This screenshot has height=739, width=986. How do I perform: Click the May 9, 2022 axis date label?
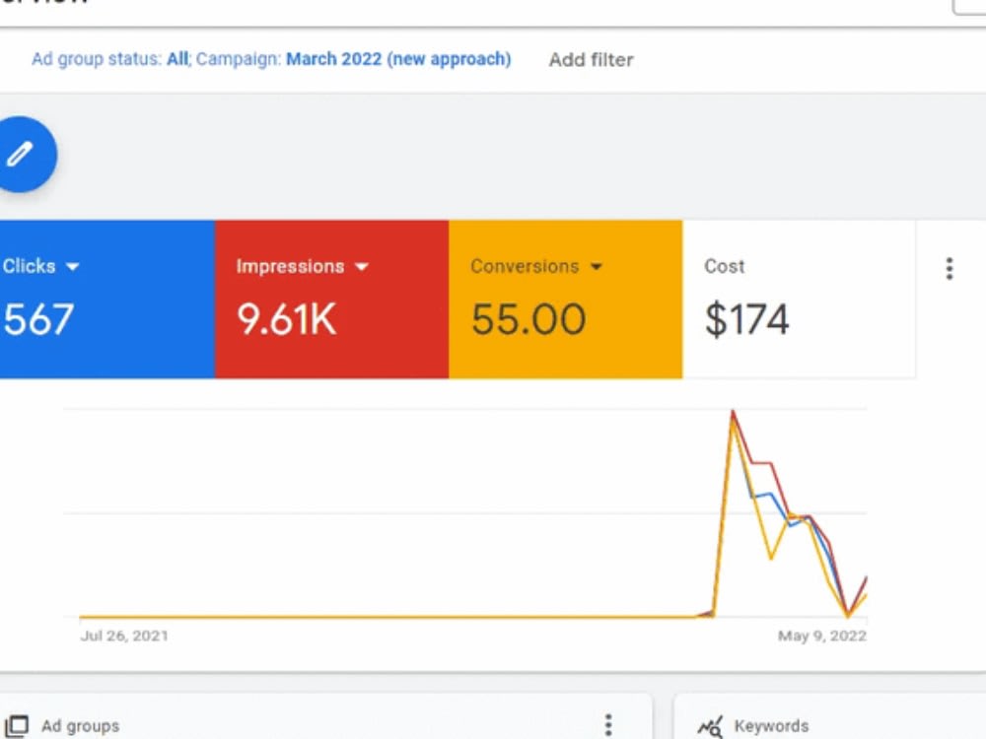(x=822, y=636)
